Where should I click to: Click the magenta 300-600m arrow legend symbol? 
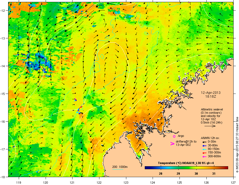(x=204, y=156)
